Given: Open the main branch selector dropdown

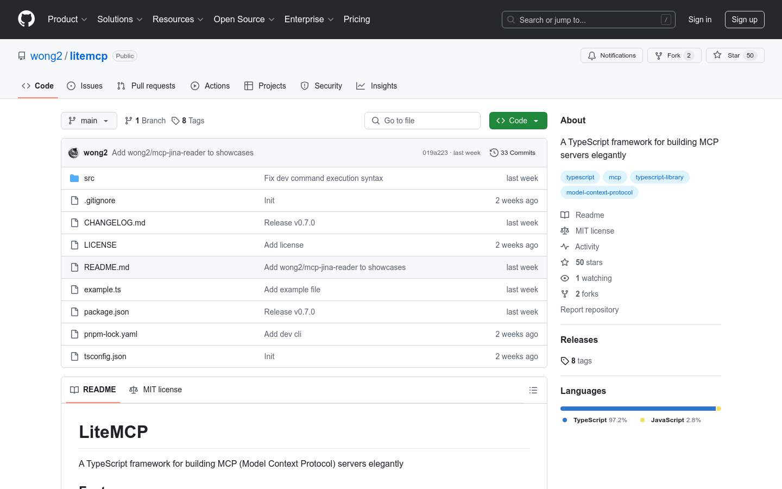Looking at the screenshot, I should tap(89, 121).
